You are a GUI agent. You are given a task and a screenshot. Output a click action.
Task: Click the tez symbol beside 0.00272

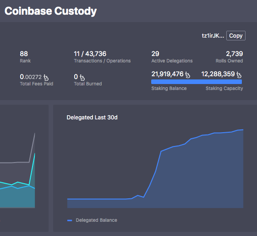[46, 78]
